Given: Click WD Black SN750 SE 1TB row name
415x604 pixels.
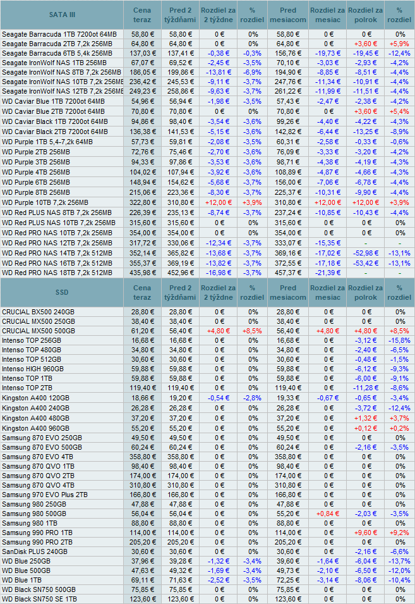Looking at the screenshot, I should coord(40,599).
